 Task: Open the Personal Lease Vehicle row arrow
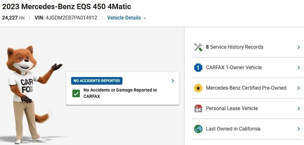click(x=299, y=109)
